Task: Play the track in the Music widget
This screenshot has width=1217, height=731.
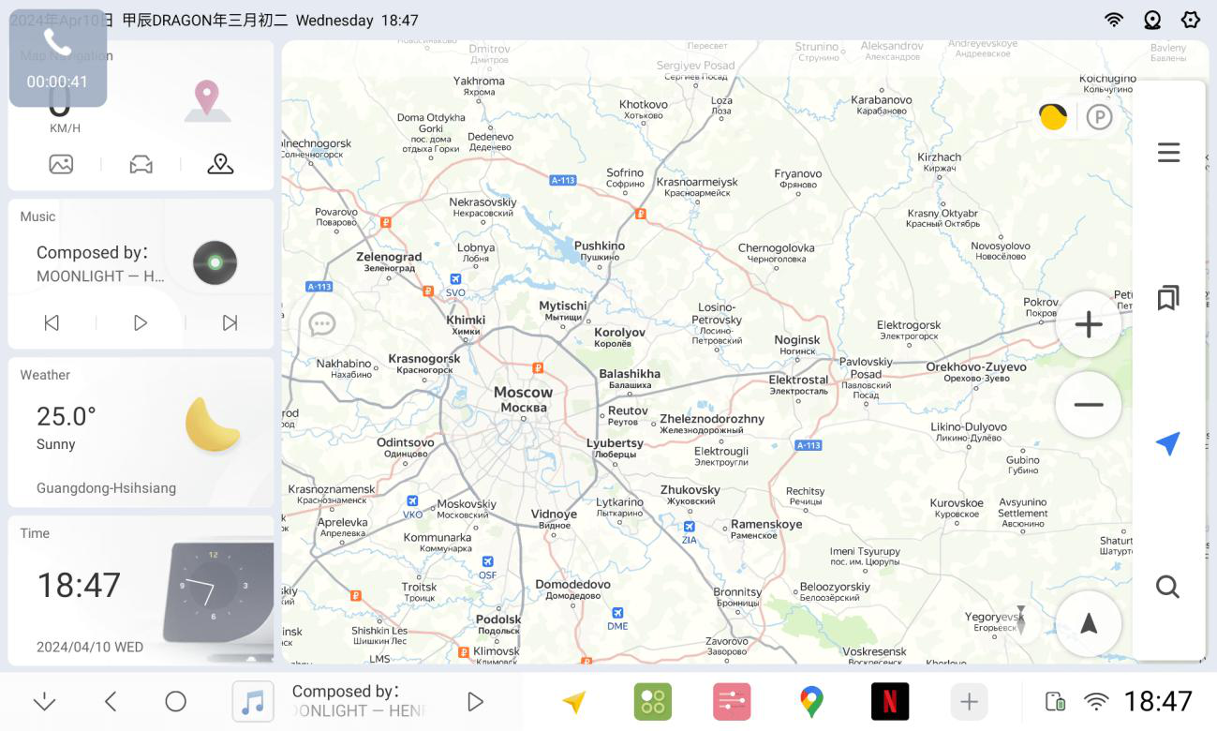Action: pyautogui.click(x=141, y=322)
